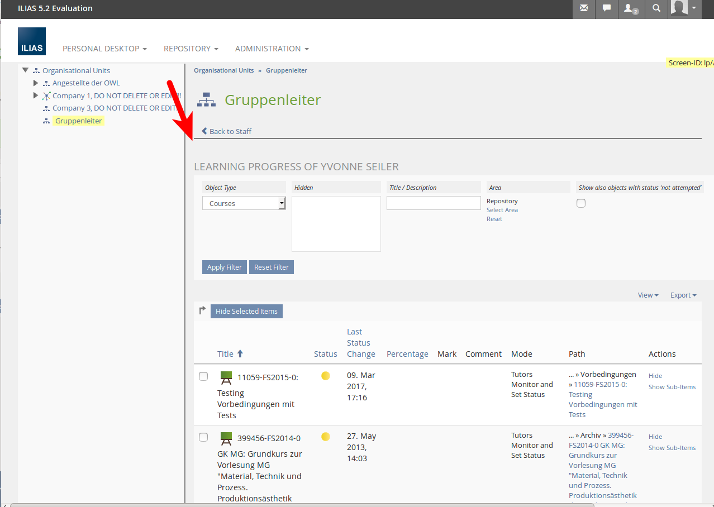Open the Administration menu
Image resolution: width=714 pixels, height=507 pixels.
pyautogui.click(x=272, y=49)
